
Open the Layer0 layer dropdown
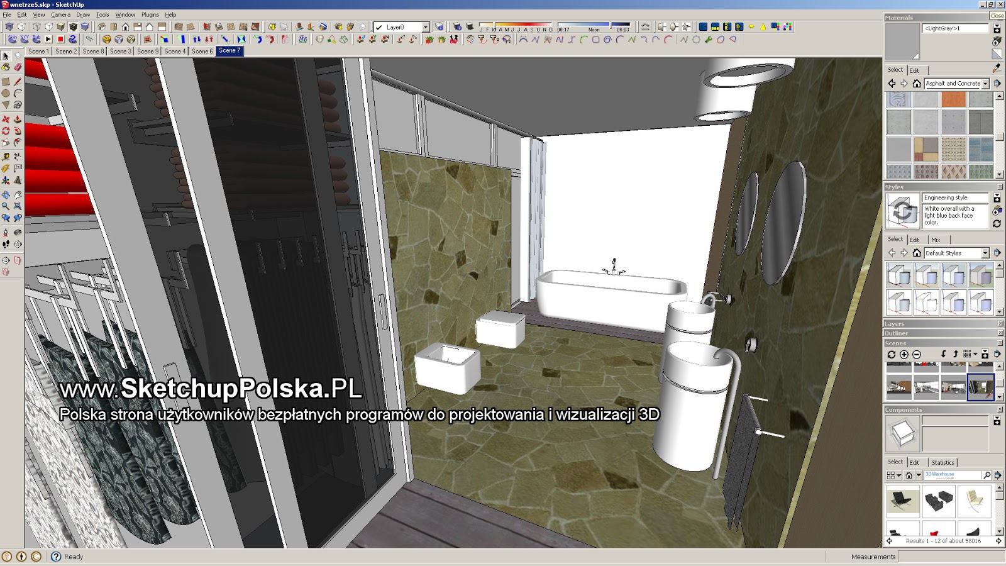[x=426, y=27]
